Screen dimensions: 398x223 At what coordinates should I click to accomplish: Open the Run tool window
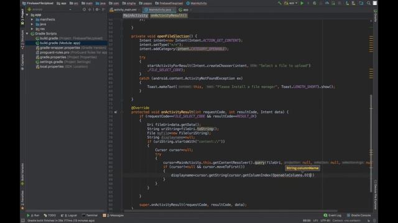[x=33, y=216]
